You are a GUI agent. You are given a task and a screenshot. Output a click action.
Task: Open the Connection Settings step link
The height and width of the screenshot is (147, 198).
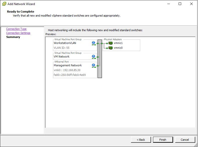pyautogui.click(x=18, y=33)
